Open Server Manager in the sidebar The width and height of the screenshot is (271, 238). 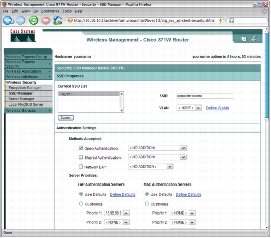pyautogui.click(x=28, y=99)
